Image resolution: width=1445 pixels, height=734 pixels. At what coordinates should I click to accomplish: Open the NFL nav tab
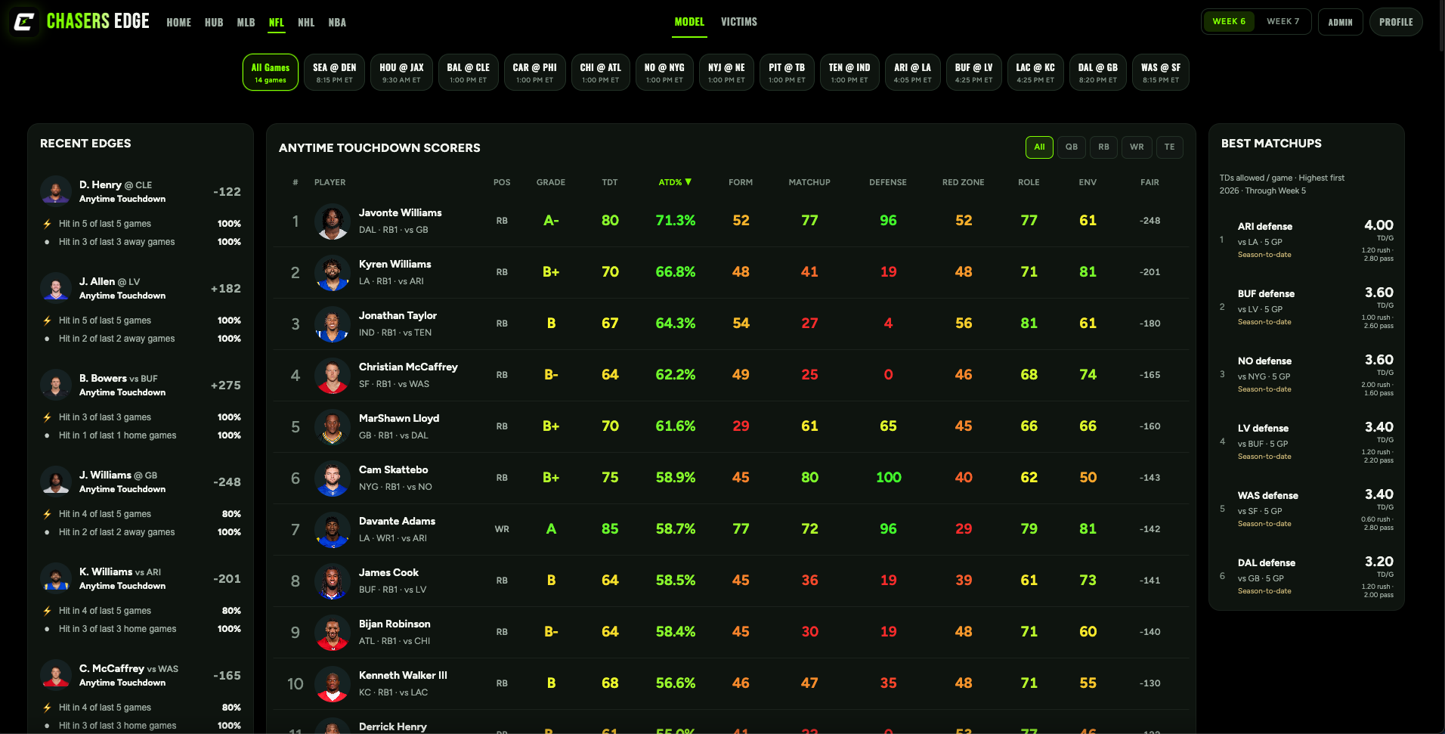(277, 23)
